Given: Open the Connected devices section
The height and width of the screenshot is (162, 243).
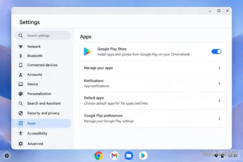Looking at the screenshot, I should (41, 65).
